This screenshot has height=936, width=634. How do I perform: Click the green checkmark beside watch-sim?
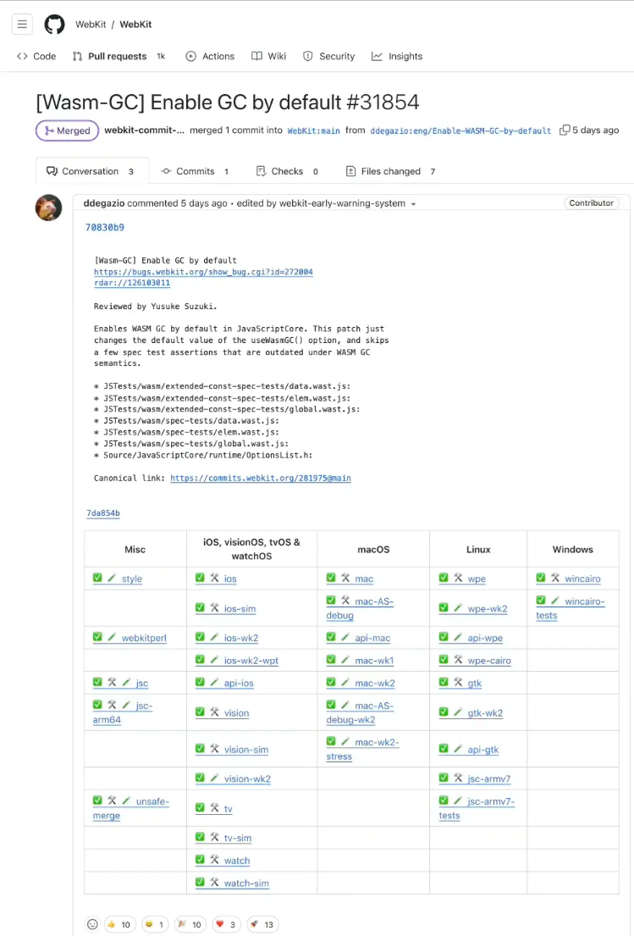pyautogui.click(x=200, y=883)
